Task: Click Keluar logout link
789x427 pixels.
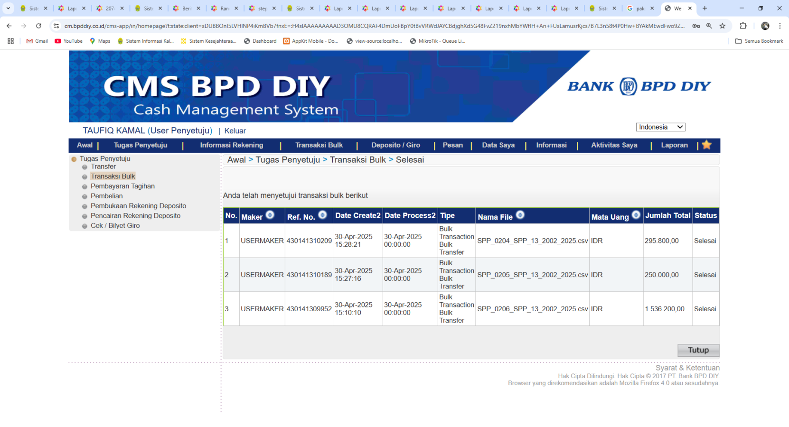Action: coord(235,131)
